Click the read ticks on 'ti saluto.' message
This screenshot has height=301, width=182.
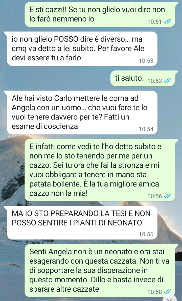[167, 81]
